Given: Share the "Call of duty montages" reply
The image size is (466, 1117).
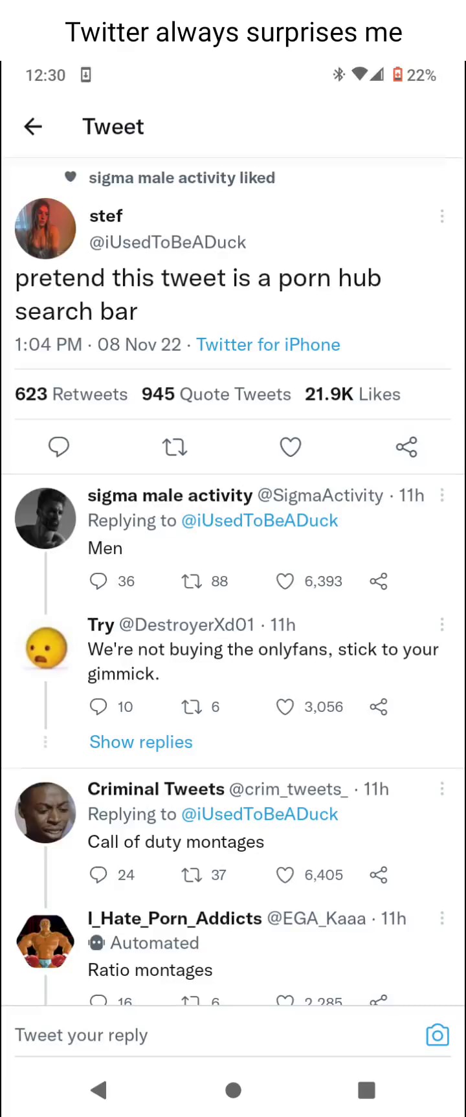Looking at the screenshot, I should pyautogui.click(x=379, y=875).
